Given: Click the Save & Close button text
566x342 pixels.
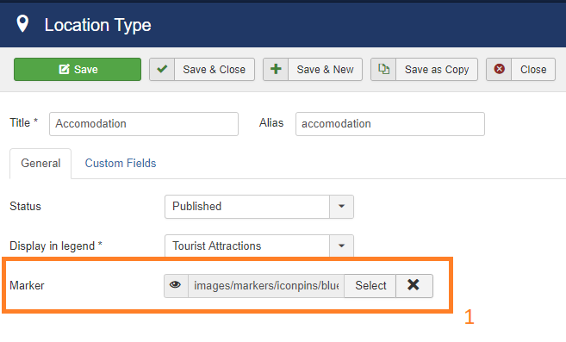Looking at the screenshot, I should 214,69.
